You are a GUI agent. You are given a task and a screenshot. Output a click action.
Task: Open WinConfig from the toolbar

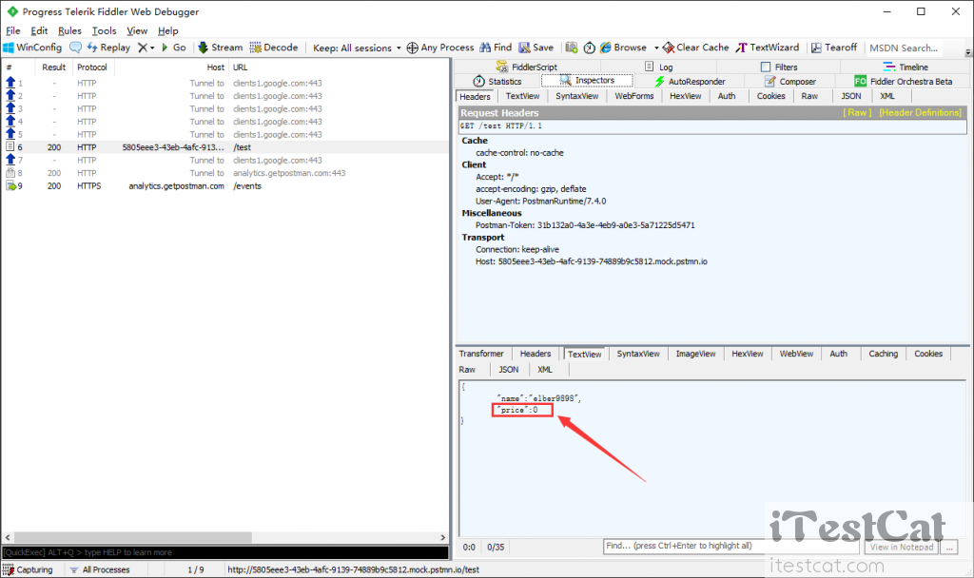coord(33,48)
